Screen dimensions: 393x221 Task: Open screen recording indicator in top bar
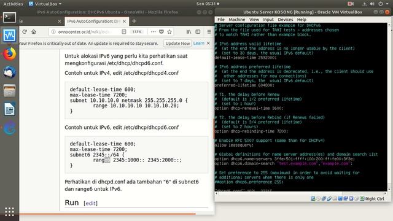[x=351, y=4]
